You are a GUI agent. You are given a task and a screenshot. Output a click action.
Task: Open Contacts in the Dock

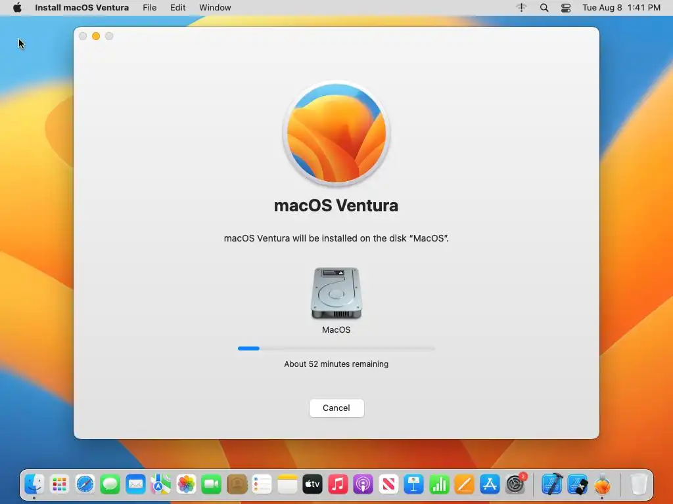coord(237,485)
